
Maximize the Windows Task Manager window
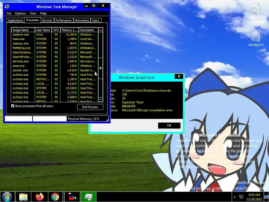tap(94, 6)
